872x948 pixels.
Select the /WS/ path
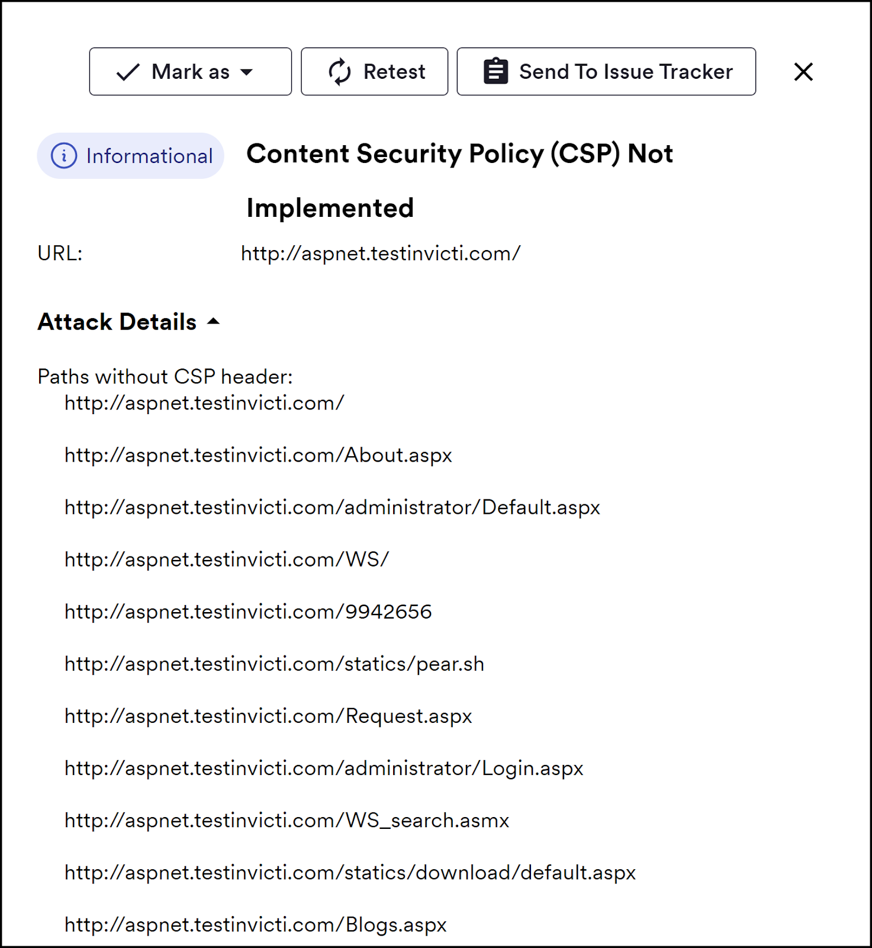point(227,560)
